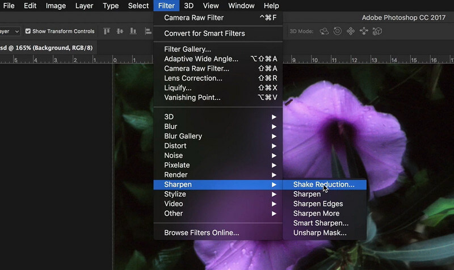Open the Type menu
Screen dimensions: 454x270
111,6
